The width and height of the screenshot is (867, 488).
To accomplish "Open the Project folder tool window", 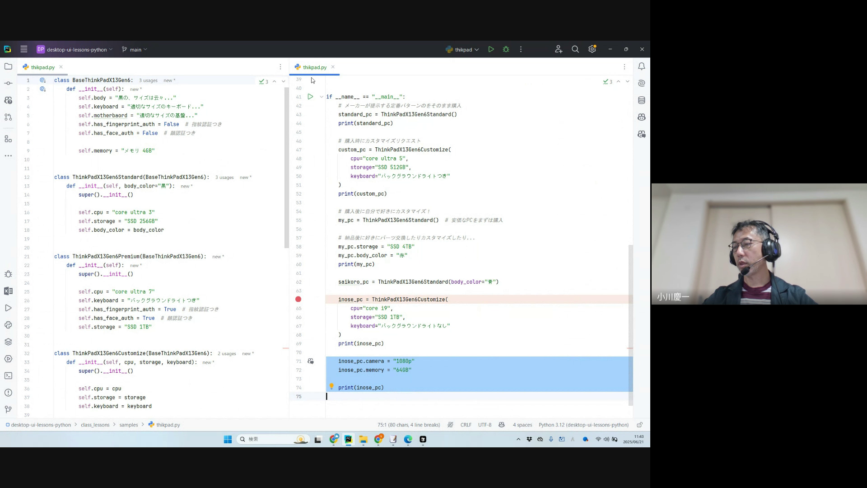I will tap(8, 66).
